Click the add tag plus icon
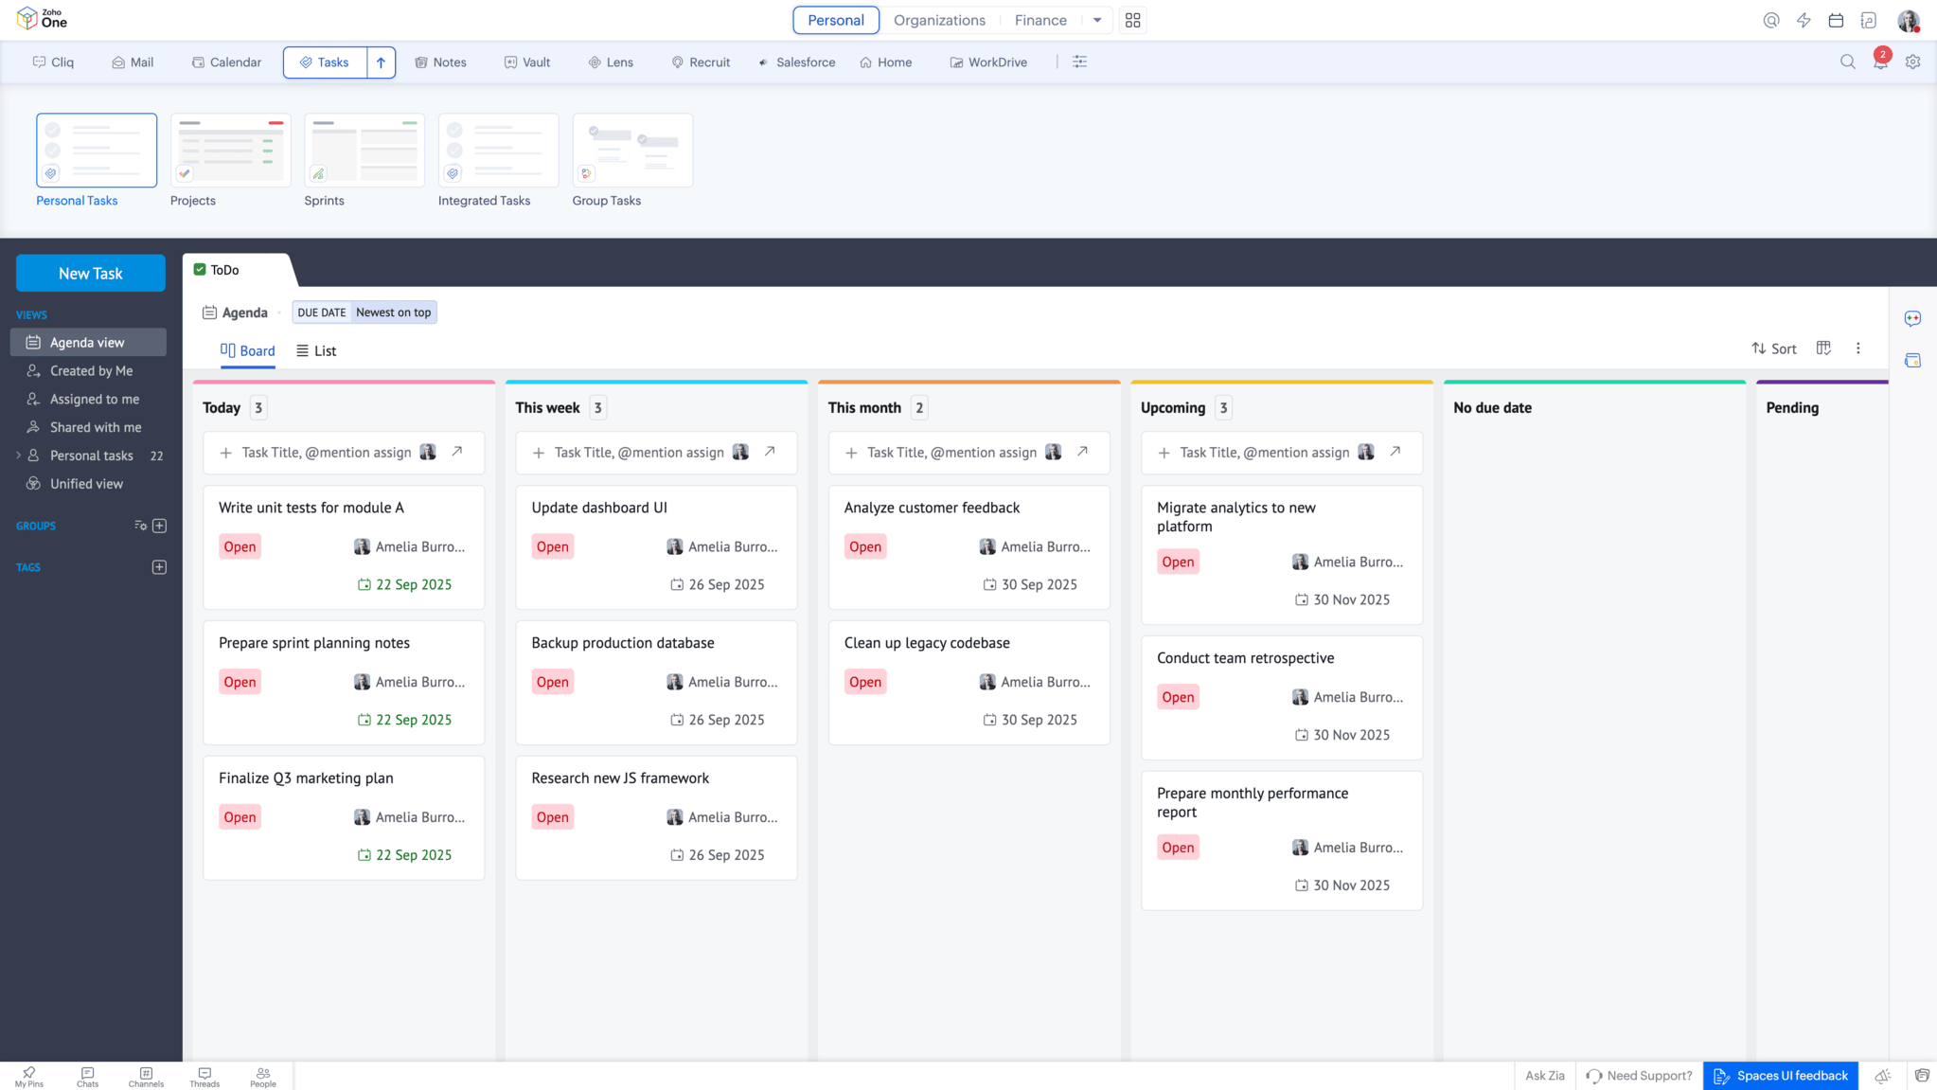This screenshot has width=1937, height=1090. click(159, 567)
